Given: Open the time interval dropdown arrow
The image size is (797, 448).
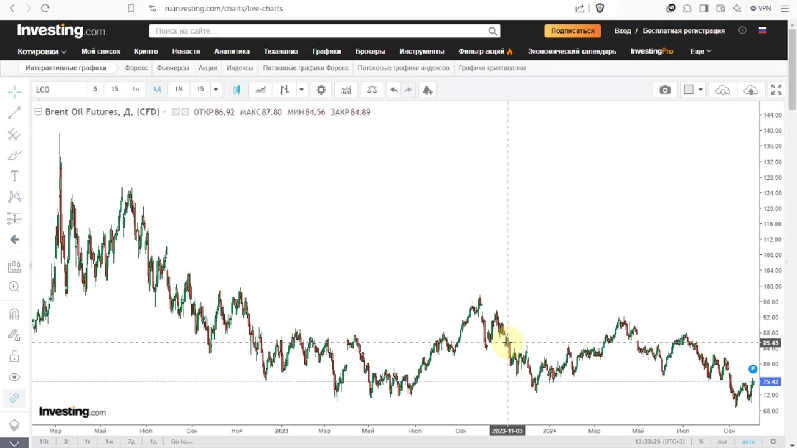Looking at the screenshot, I should [215, 90].
